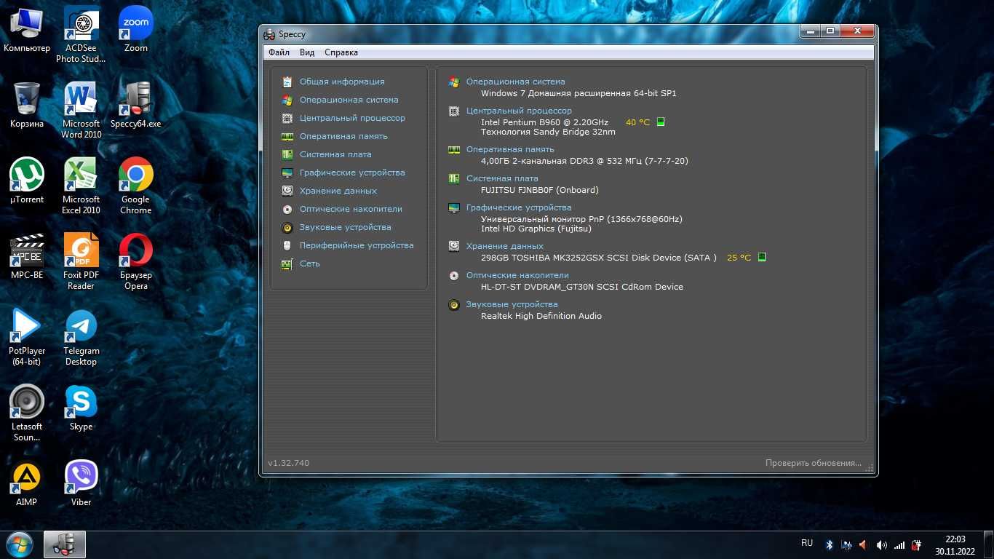Screen dimensions: 994x559
Task: Open Браузер Opera desktop shortcut
Action: pos(135,261)
